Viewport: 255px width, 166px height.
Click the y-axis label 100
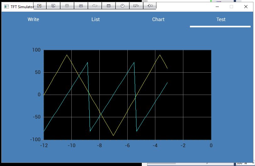point(36,50)
